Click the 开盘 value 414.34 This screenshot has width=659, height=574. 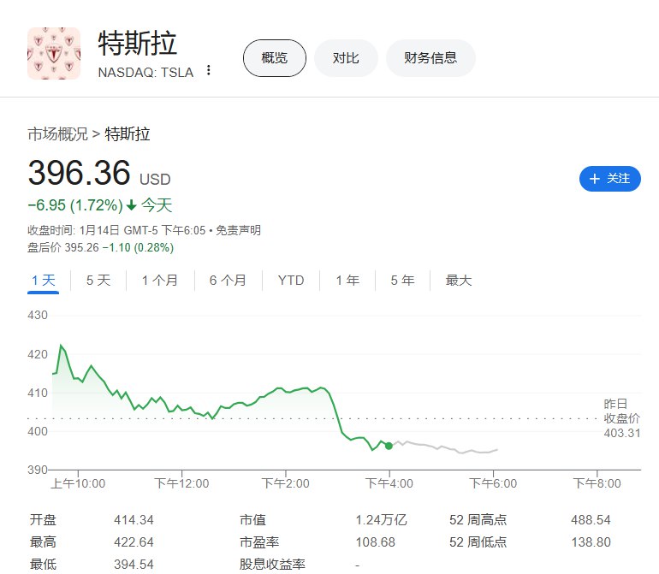(x=134, y=520)
